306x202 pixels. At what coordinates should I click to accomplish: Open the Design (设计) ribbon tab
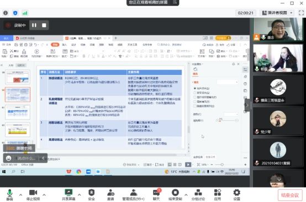(x=73, y=45)
